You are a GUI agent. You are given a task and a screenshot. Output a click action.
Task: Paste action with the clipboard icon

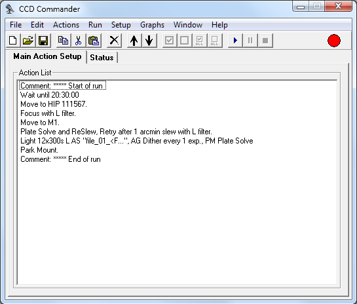point(94,41)
